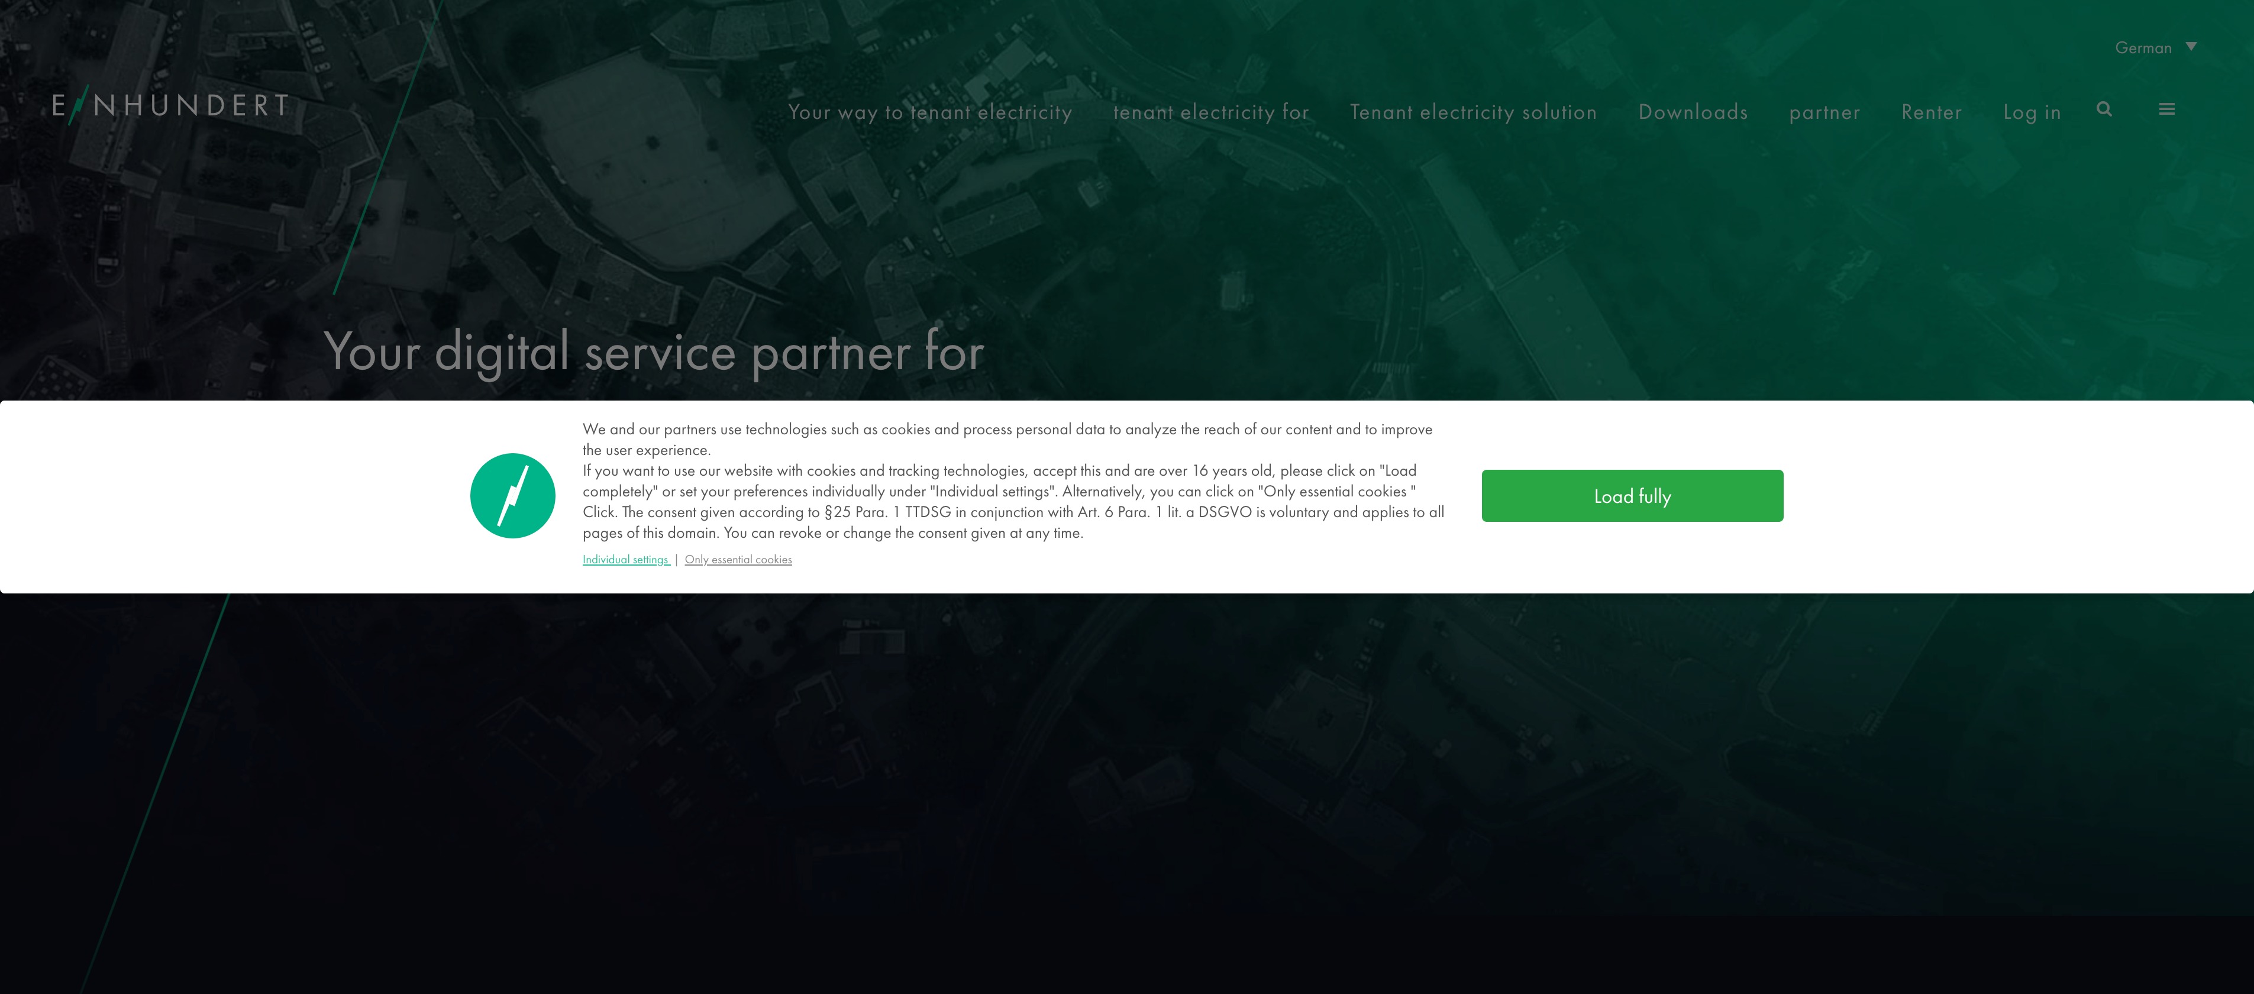Image resolution: width=2254 pixels, height=994 pixels.
Task: Go to the Downloads menu item
Action: tap(1693, 112)
